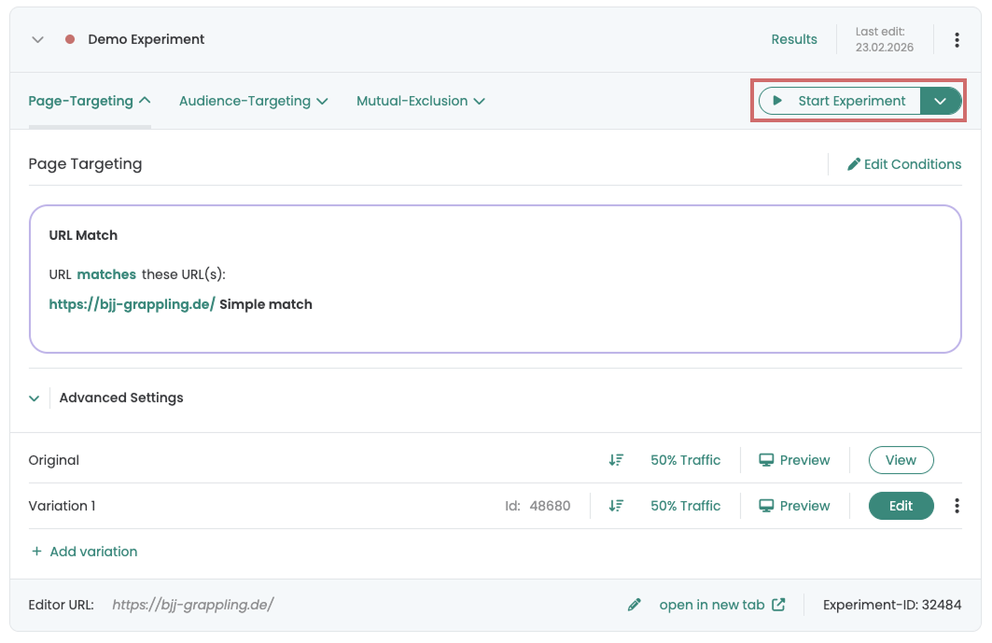Click the sort icon in Original row
The image size is (992, 643).
[x=616, y=460]
